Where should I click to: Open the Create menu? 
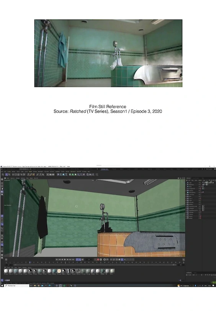[9, 172]
